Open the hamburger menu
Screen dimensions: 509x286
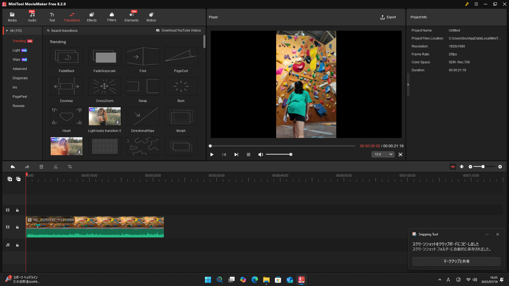(x=476, y=4)
